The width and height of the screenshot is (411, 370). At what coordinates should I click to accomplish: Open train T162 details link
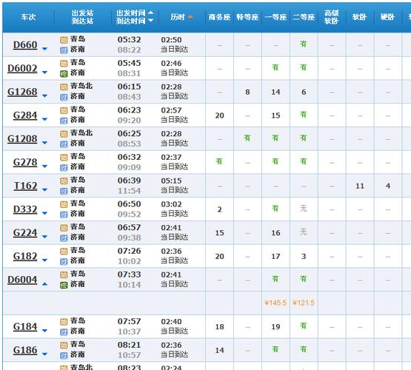25,186
